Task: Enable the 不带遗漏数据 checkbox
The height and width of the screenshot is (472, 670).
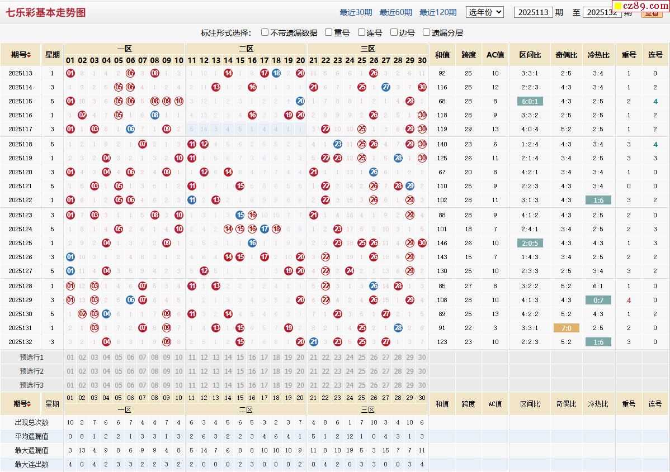Action: 265,32
